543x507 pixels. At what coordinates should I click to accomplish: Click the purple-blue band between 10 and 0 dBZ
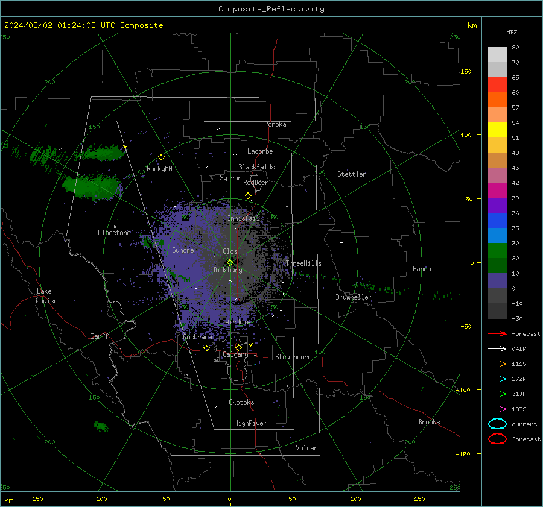tap(497, 281)
